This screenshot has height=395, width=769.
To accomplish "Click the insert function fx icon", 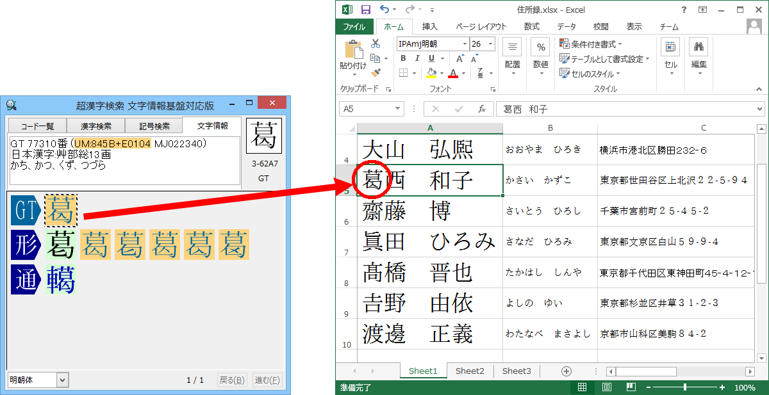I will [481, 109].
